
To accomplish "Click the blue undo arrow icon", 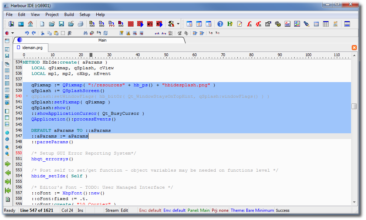I will [x=27, y=33].
